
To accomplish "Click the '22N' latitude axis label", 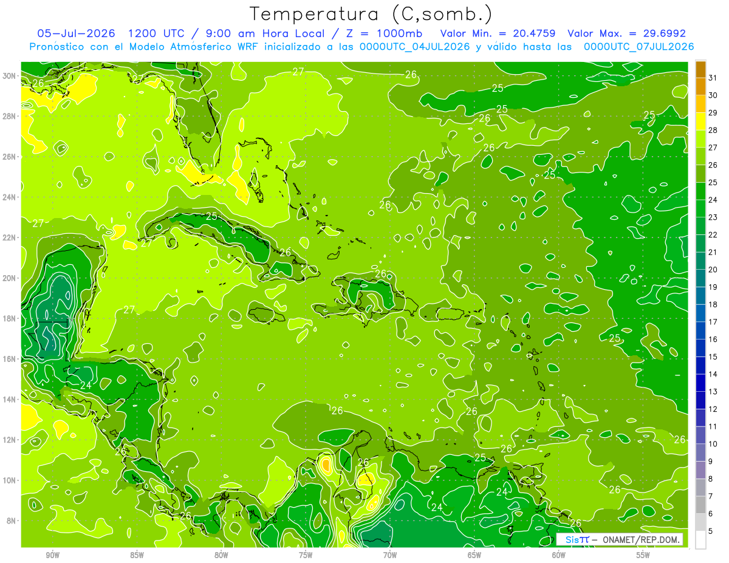I will click(10, 237).
